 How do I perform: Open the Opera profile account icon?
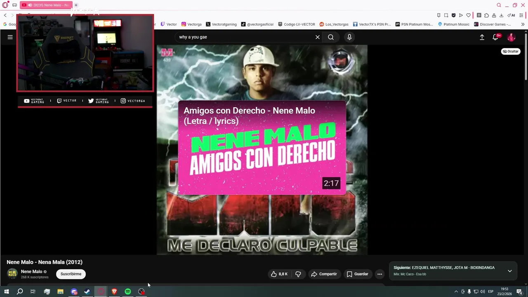(494, 15)
